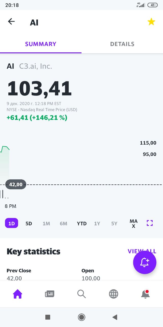Go to the Home tab icon
The height and width of the screenshot is (327, 163).
[x=18, y=294]
